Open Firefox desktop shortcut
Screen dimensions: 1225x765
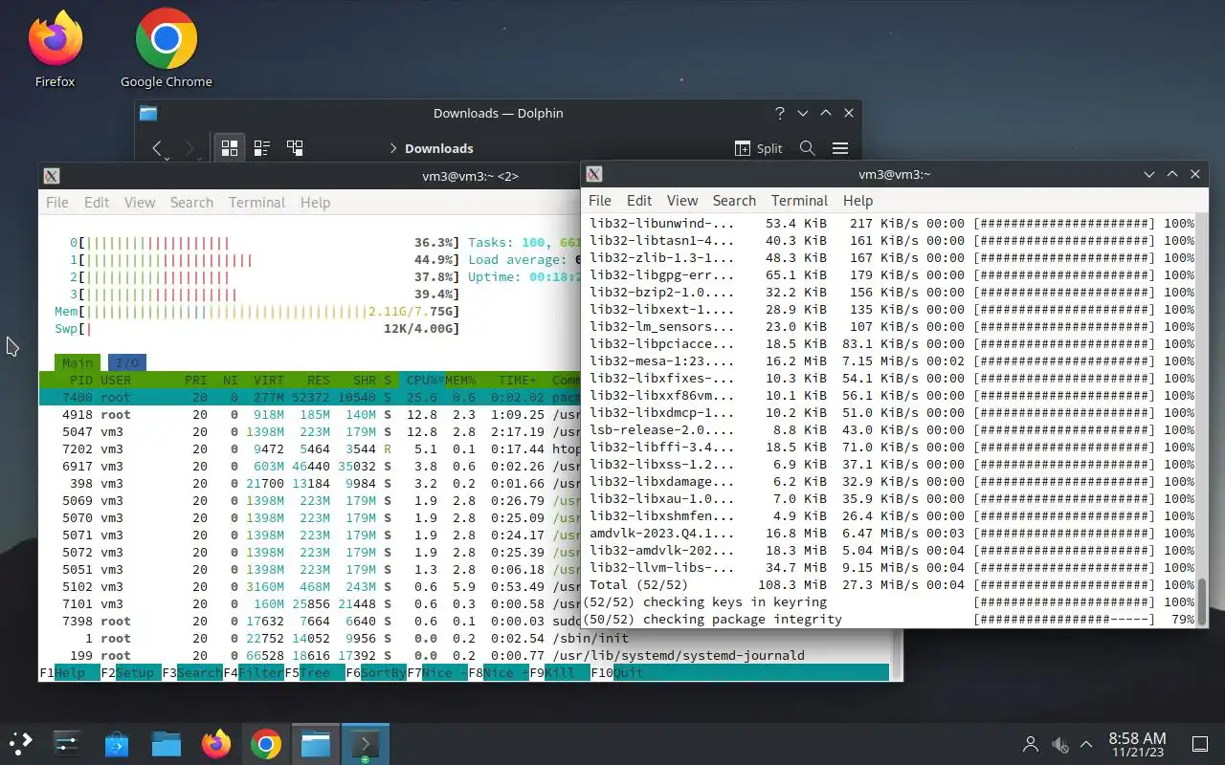click(55, 48)
